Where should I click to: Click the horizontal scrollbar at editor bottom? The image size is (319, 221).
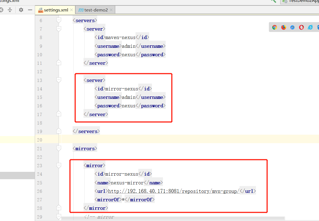173,218
